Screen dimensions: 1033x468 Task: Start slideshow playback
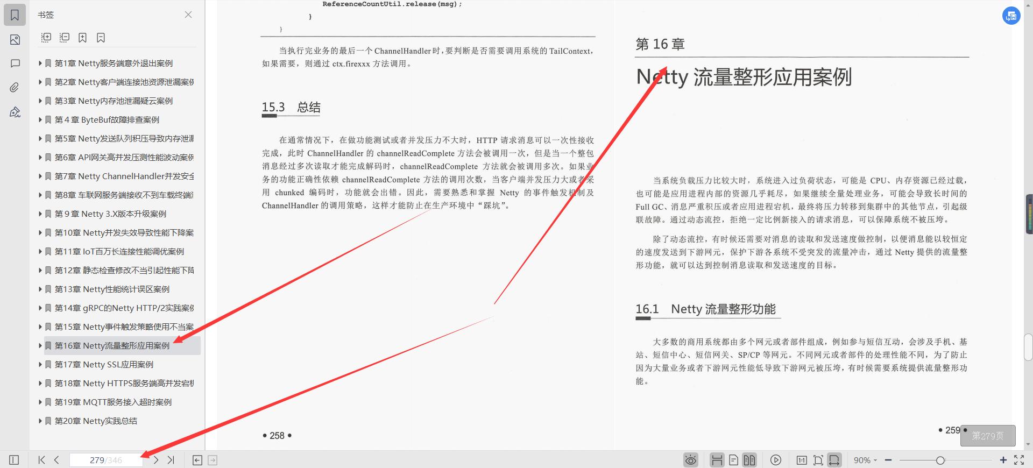776,460
